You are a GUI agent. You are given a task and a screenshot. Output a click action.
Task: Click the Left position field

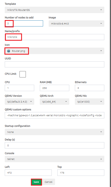[28, 173]
